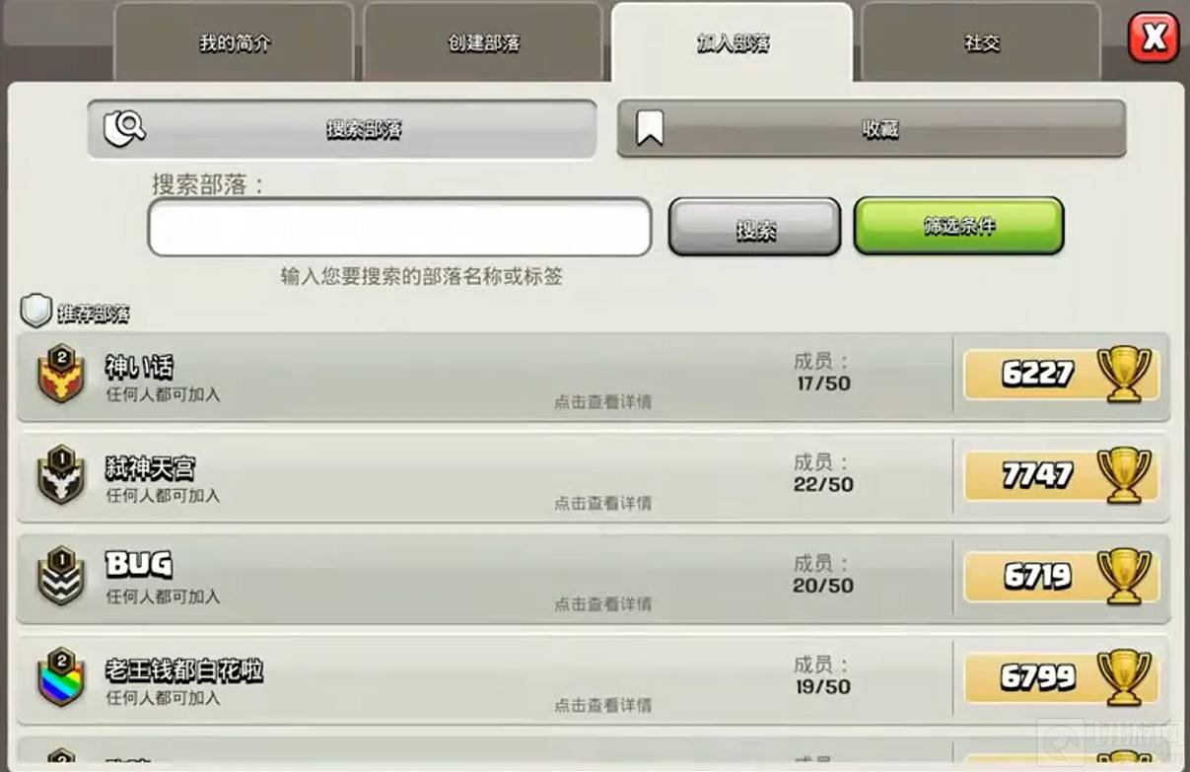Click the gray 搜索 button

(x=754, y=228)
